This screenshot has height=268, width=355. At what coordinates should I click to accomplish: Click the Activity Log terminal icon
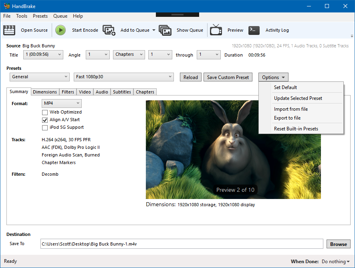254,30
